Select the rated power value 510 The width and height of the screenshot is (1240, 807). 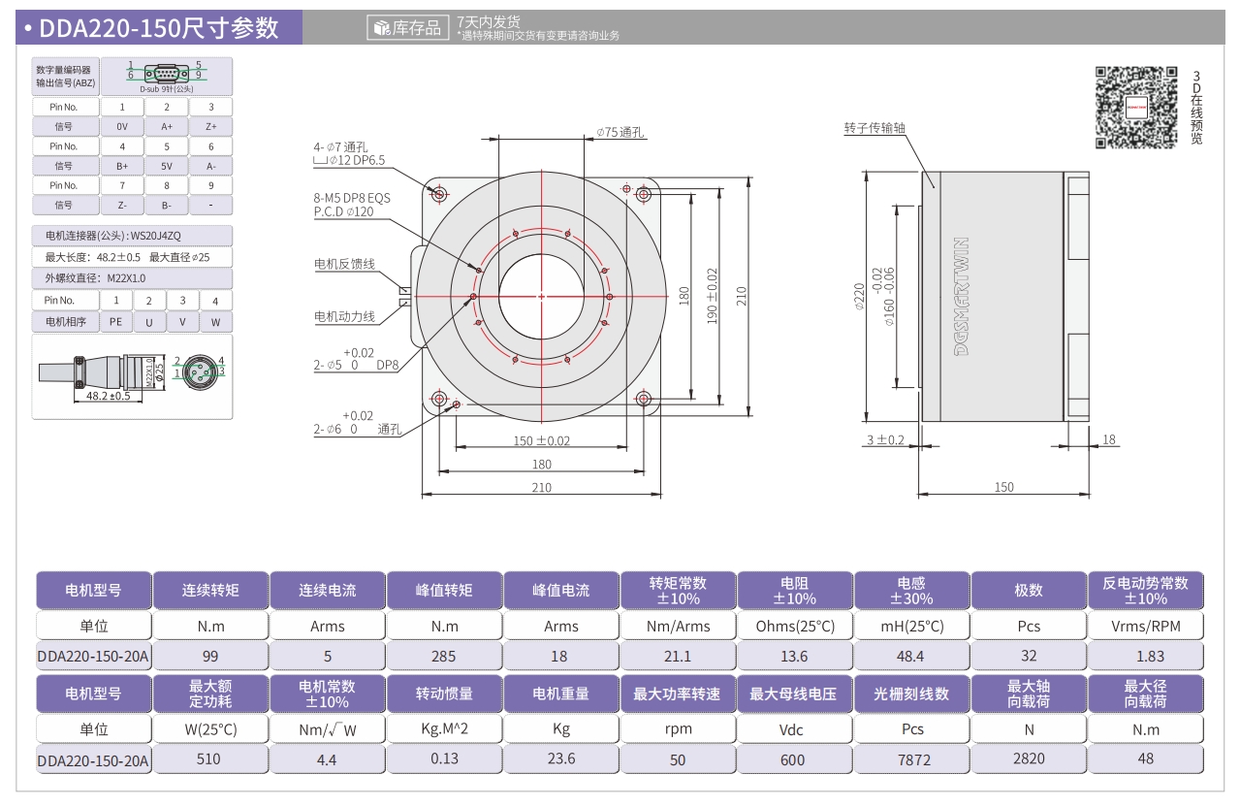coord(210,759)
